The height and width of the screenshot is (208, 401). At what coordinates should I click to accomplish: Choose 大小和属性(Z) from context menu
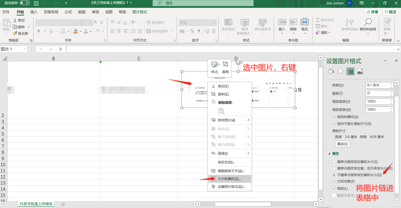coord(230,179)
